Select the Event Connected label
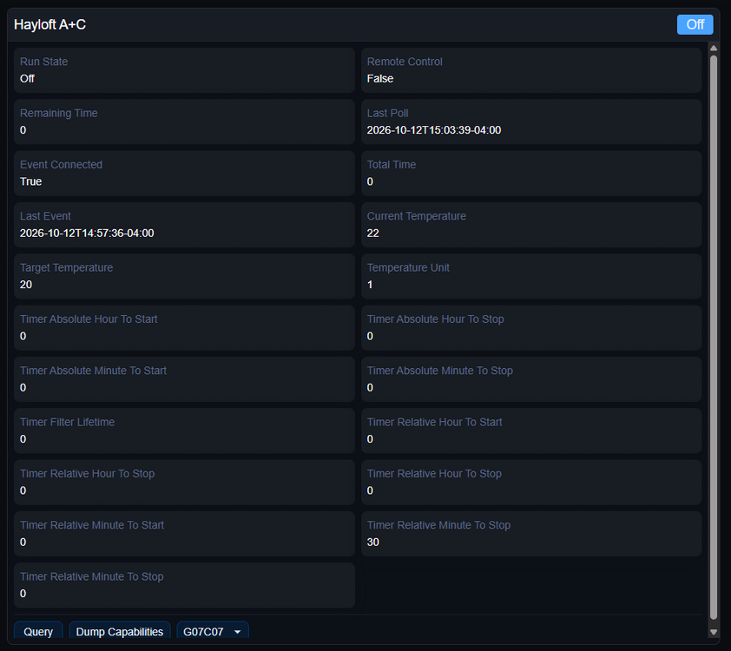 point(61,165)
